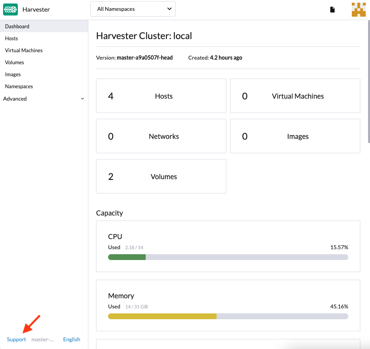370x349 pixels.
Task: Click the Virtual Machines summary card
Action: point(295,96)
